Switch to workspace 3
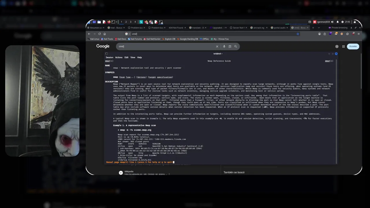 [131, 22]
